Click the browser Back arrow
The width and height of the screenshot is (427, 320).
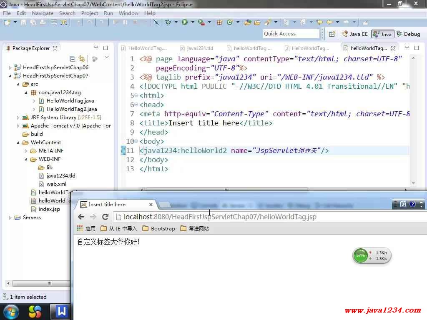81,217
